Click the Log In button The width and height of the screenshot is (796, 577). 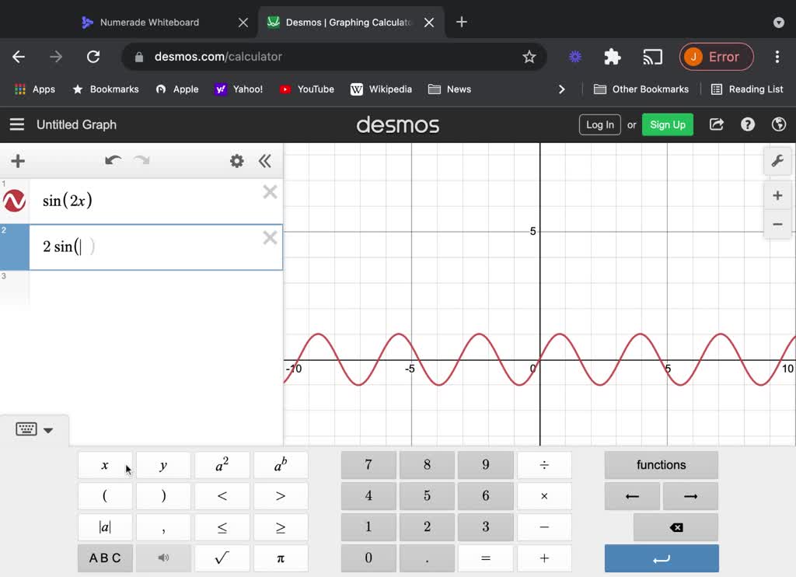599,124
